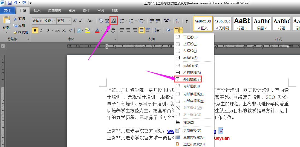Apply paragraph shading paint bucket
Viewport: 300px width, 147px height.
(x=168, y=30)
